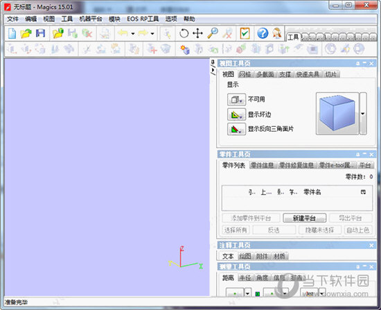Switch to the 支撑 tab
This screenshot has width=381, height=310.
pyautogui.click(x=285, y=74)
